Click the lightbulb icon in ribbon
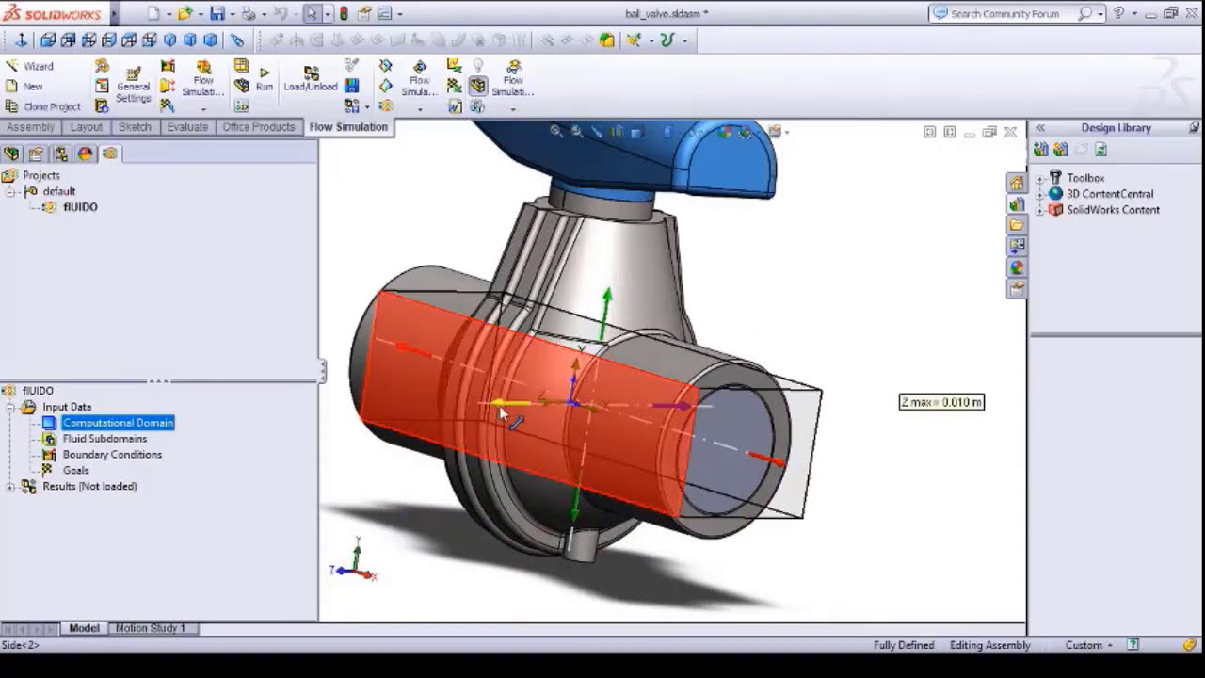The height and width of the screenshot is (678, 1205). (477, 65)
